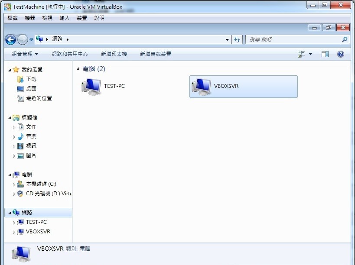Open the breadcrumb arrow after 網路
Image resolution: width=355 pixels, height=265 pixels.
tap(68, 39)
